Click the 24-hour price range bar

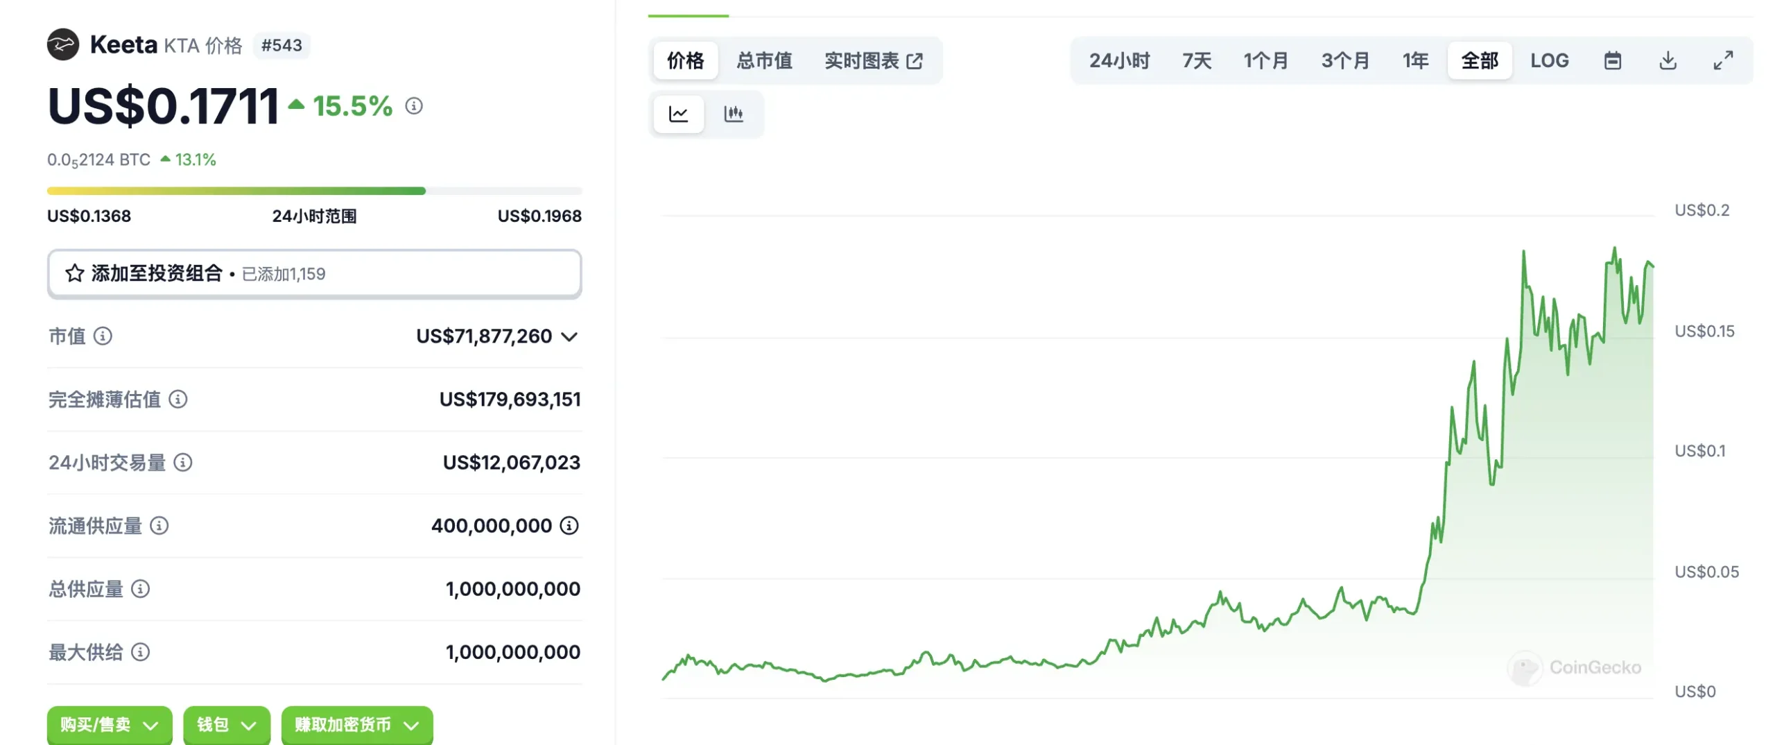tap(314, 190)
